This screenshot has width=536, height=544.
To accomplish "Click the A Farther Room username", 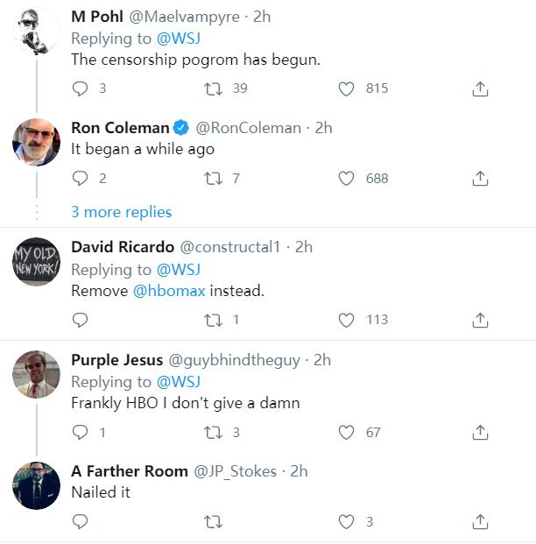I will 130,471.
